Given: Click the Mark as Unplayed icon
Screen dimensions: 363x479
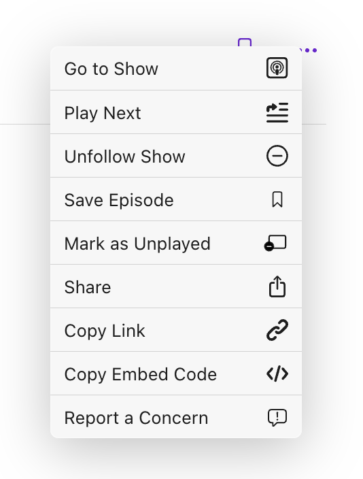Looking at the screenshot, I should pos(275,243).
